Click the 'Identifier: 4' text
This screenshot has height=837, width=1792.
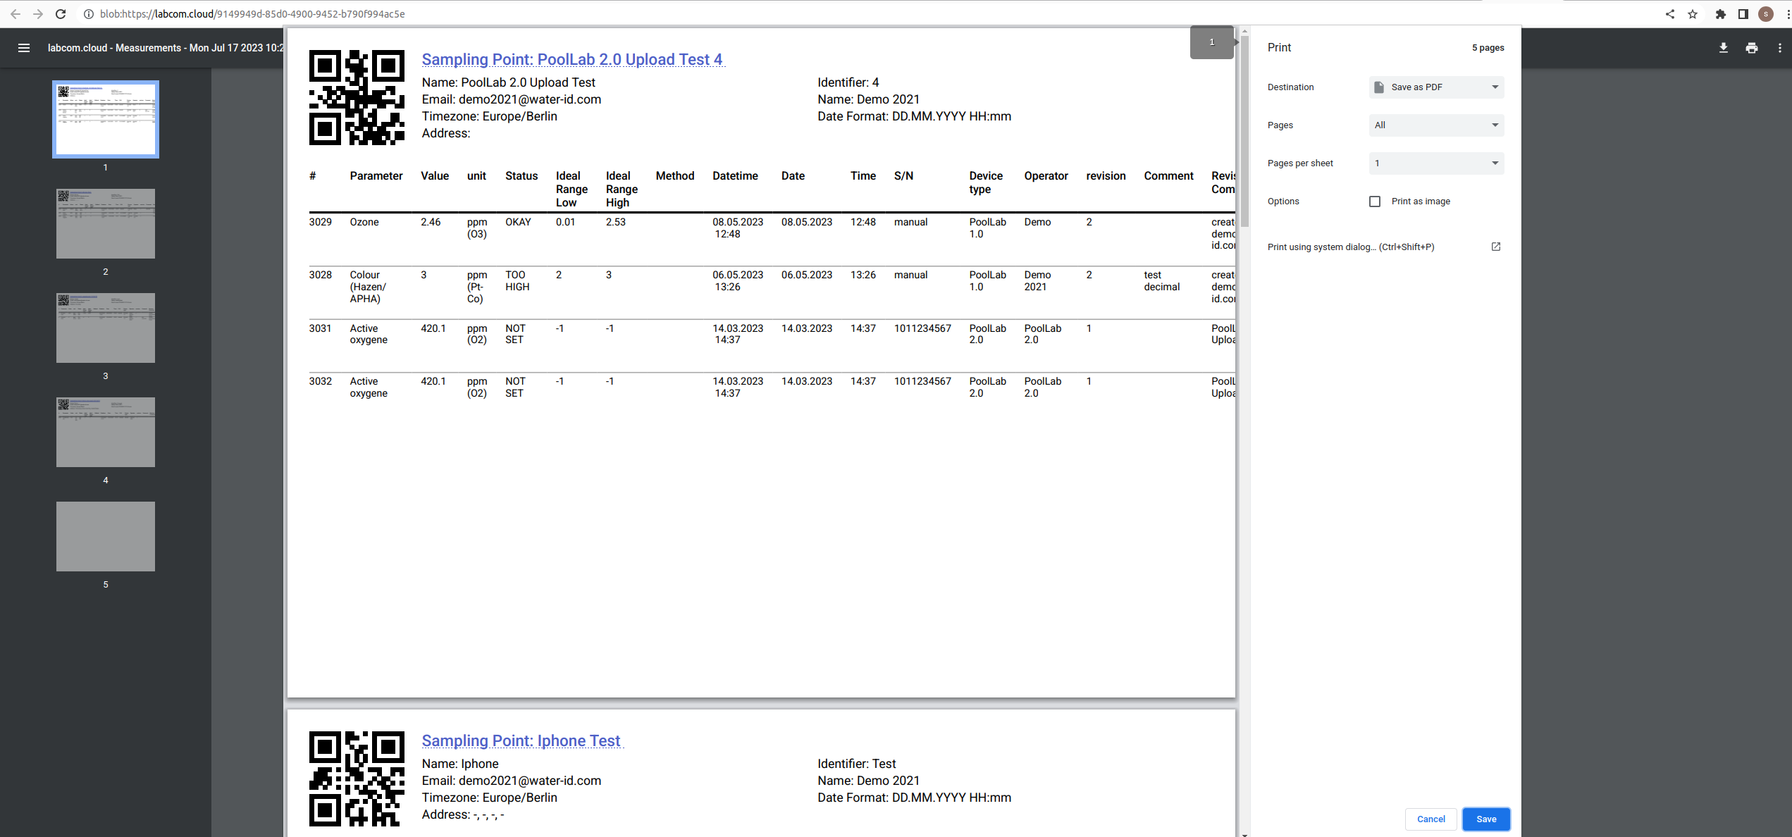point(848,82)
